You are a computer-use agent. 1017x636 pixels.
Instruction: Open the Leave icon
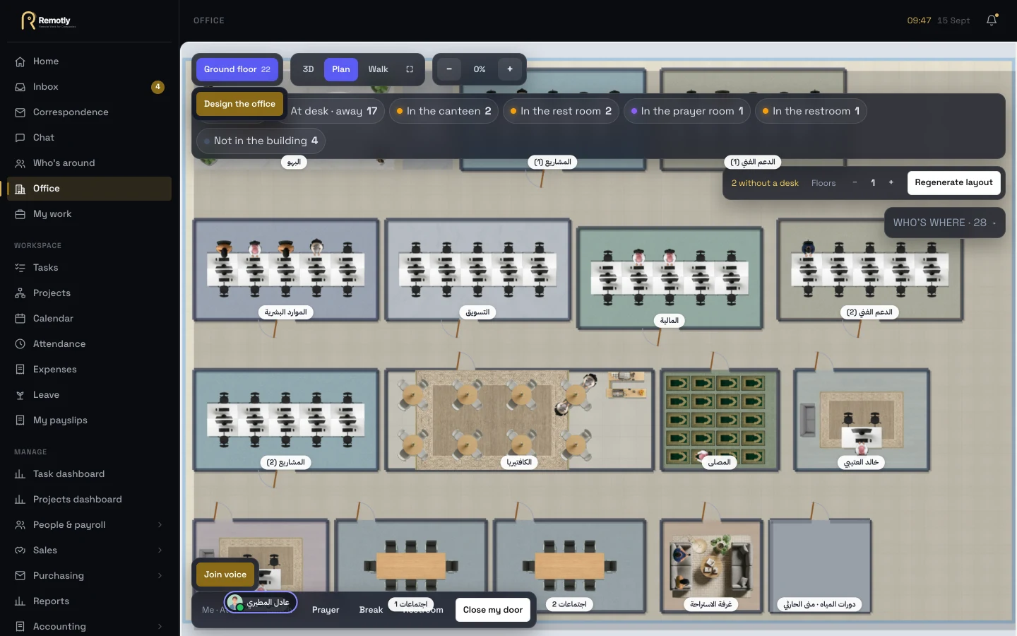tap(20, 395)
